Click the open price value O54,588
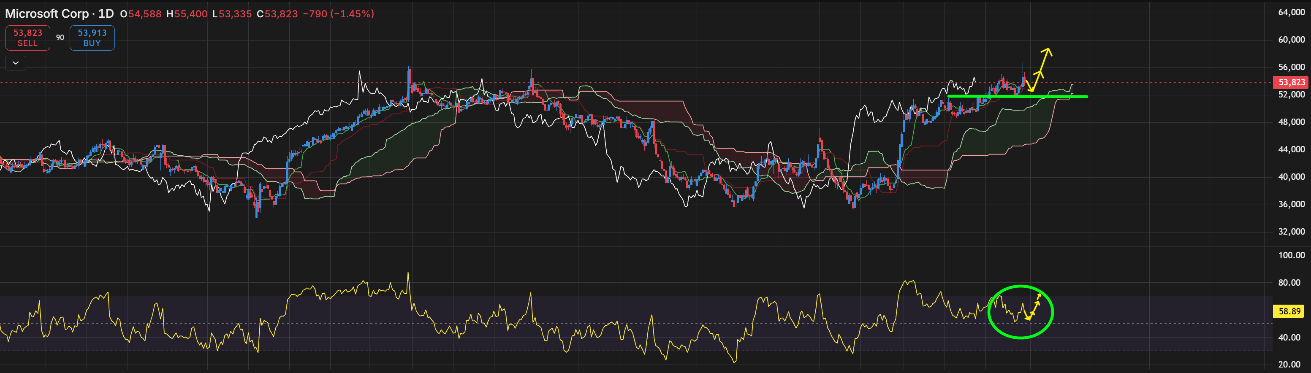 point(141,14)
